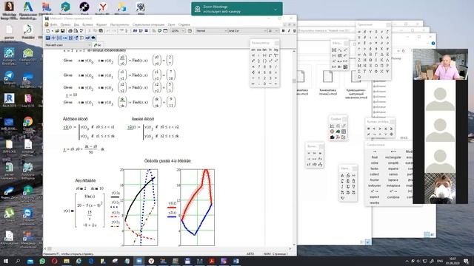Toggle the Graph palette button
This screenshot has width=474, height=266.
(53, 38)
